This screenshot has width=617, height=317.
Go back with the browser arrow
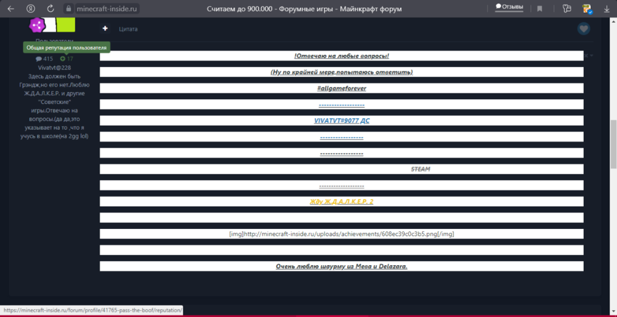pos(10,9)
